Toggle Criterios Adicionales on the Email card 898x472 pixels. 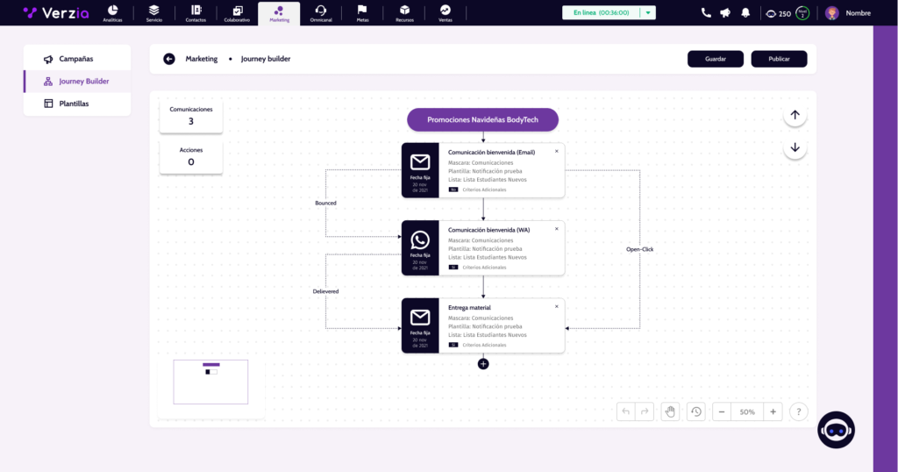pyautogui.click(x=453, y=190)
